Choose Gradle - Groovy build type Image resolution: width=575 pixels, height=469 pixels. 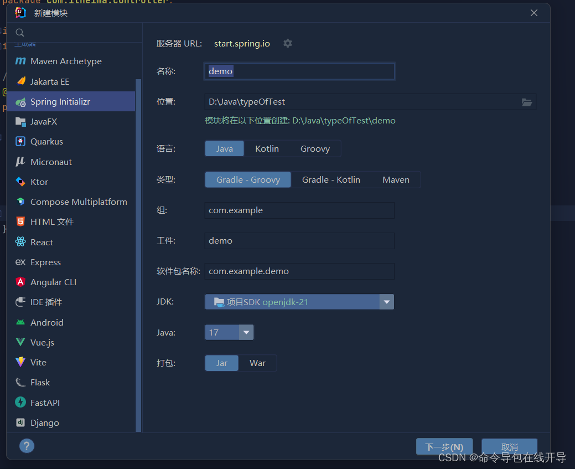click(248, 180)
